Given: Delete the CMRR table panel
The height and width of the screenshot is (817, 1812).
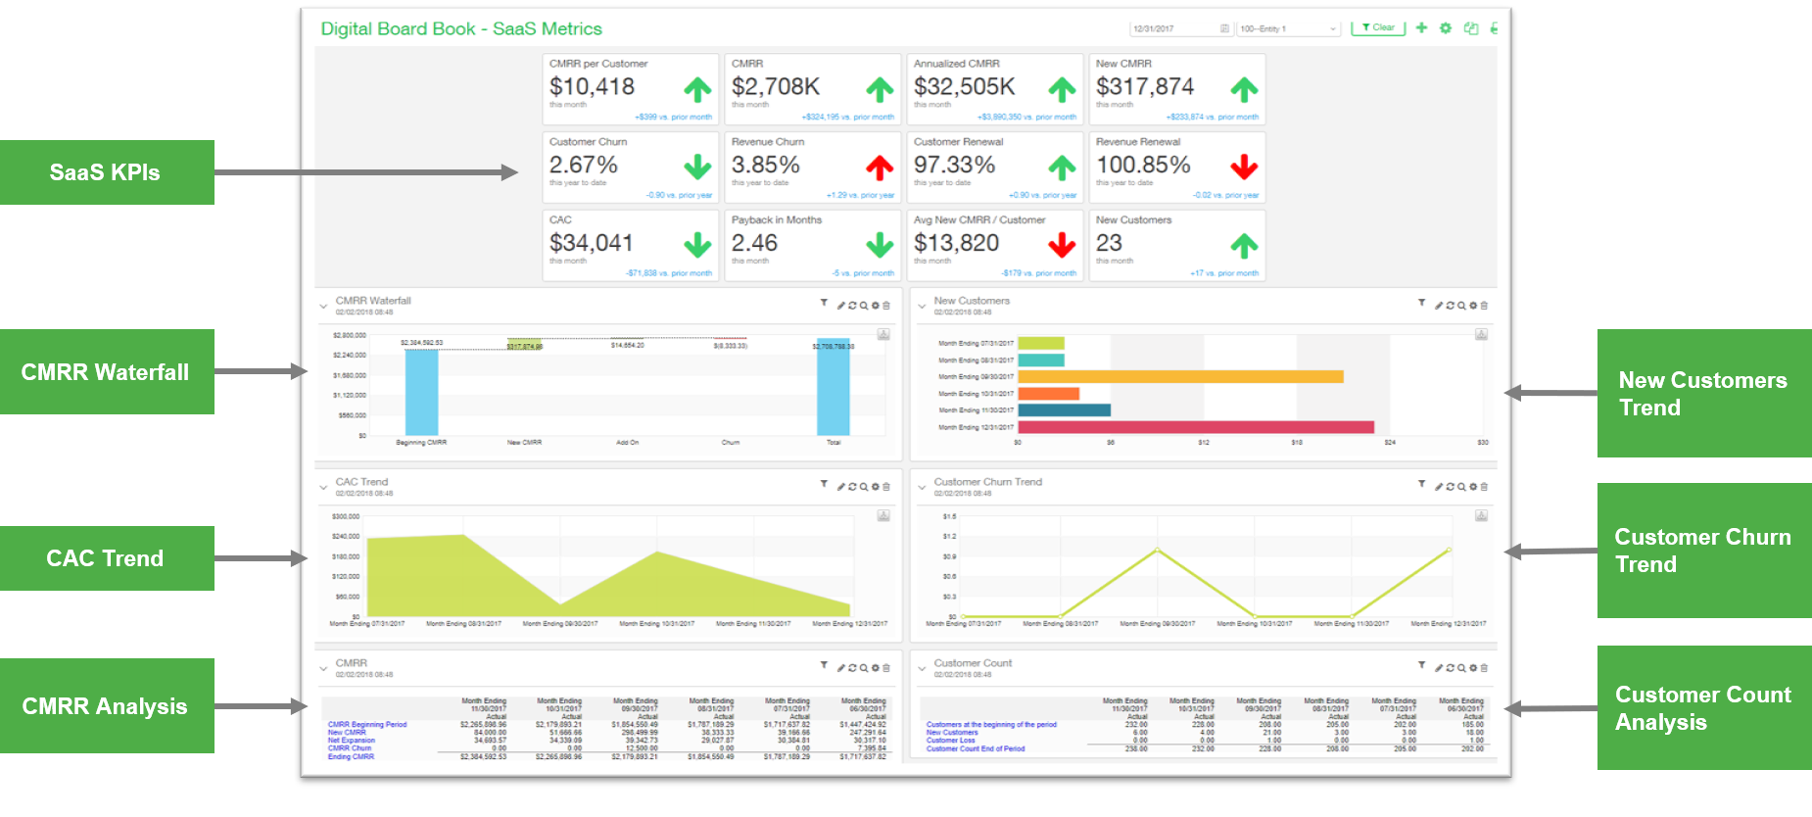Looking at the screenshot, I should point(886,668).
